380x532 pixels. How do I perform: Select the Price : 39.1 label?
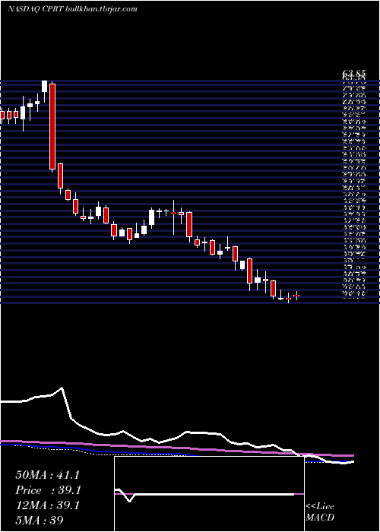tap(47, 490)
